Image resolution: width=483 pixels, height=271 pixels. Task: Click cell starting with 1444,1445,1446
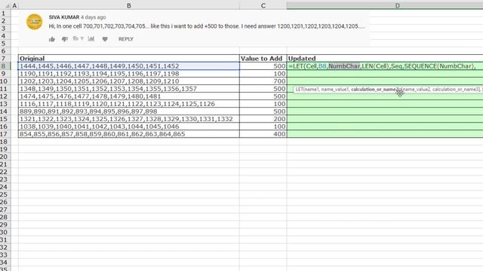tap(129, 66)
